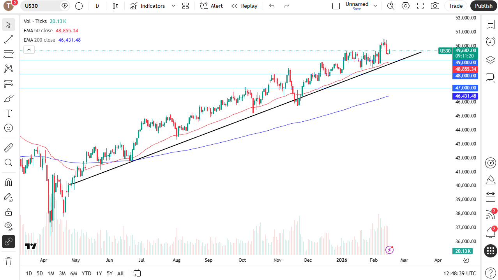The height and width of the screenshot is (280, 498).
Task: Remove objects with trash icon
Action: point(9,261)
